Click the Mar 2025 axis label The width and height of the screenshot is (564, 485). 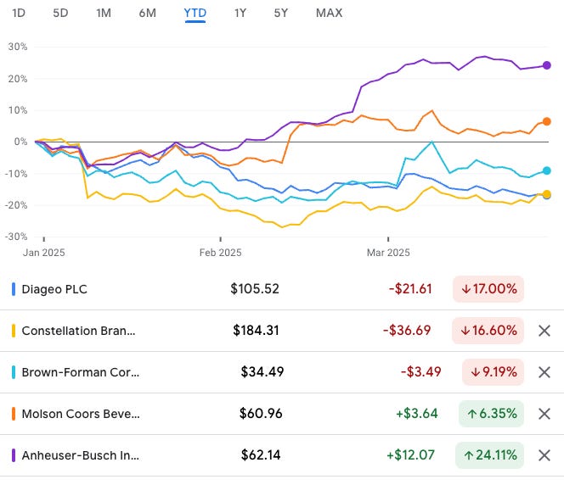pyautogui.click(x=388, y=253)
